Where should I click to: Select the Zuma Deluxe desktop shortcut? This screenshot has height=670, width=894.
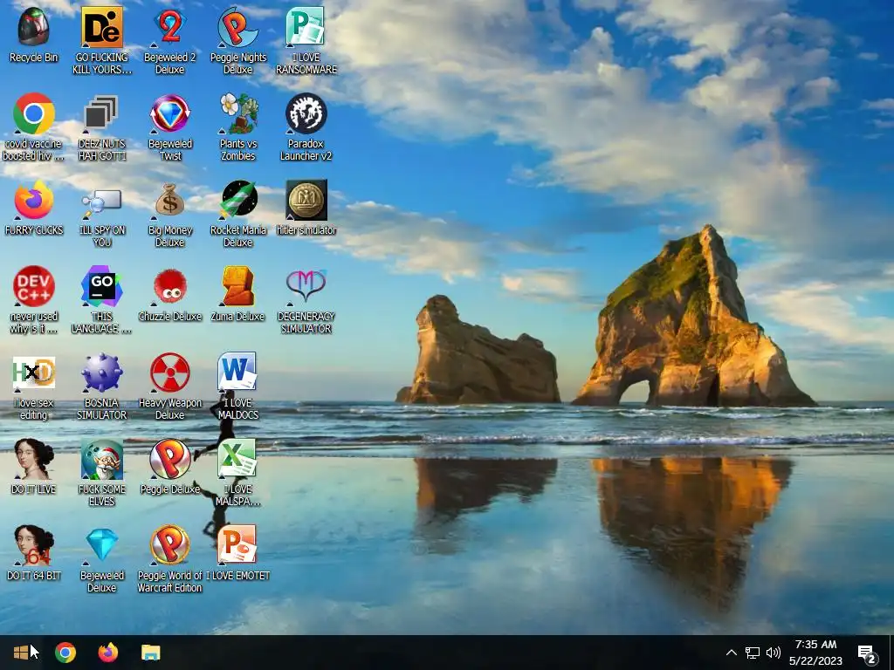[x=237, y=286]
